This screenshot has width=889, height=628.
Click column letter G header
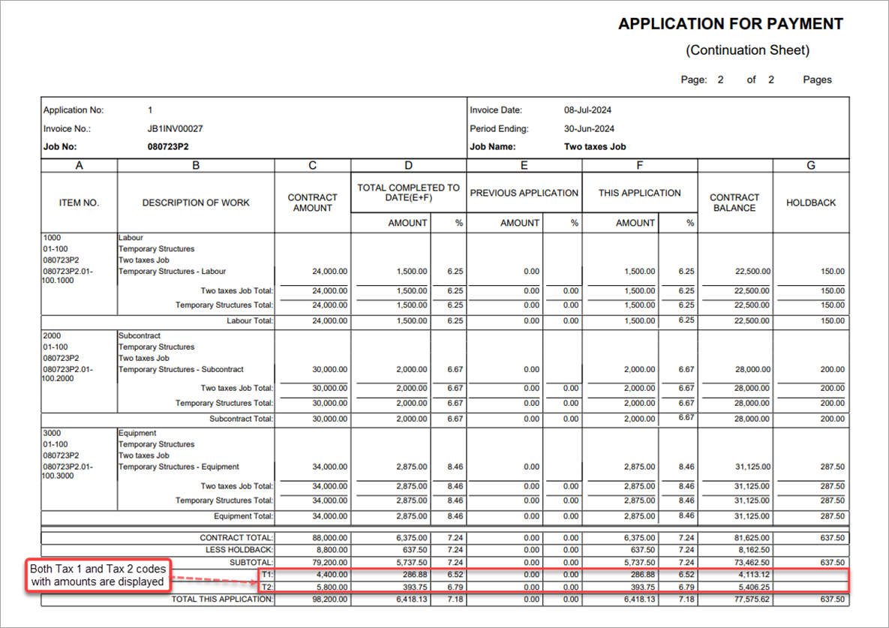pyautogui.click(x=811, y=166)
